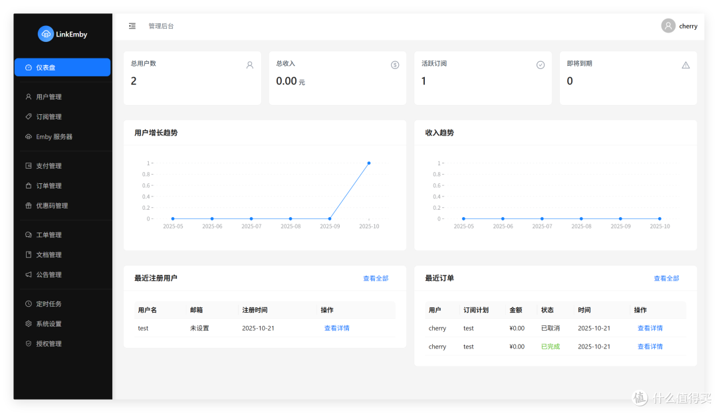Navigate to 定时任务 page
The height and width of the screenshot is (413, 718).
62,303
